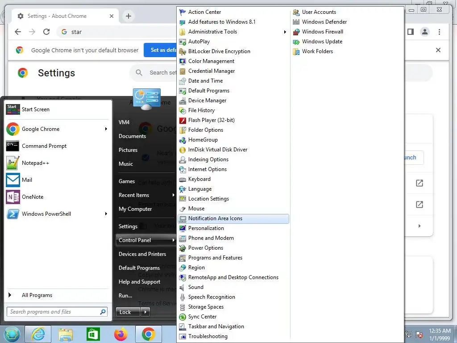Click the Command Prompt icon
Image resolution: width=457 pixels, height=343 pixels.
13,146
